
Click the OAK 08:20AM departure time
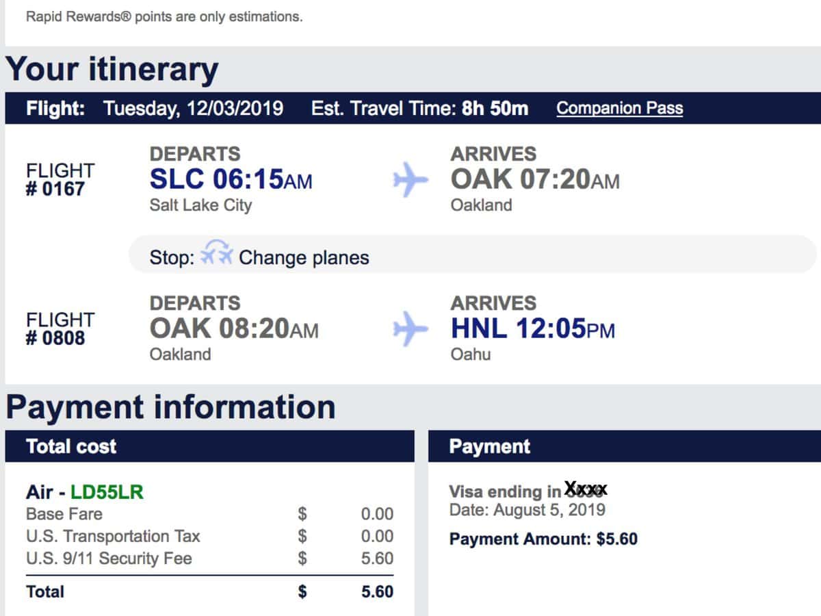pos(234,329)
